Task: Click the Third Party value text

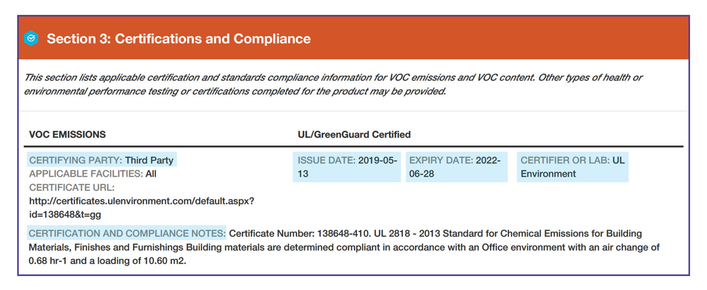Action: pos(149,160)
